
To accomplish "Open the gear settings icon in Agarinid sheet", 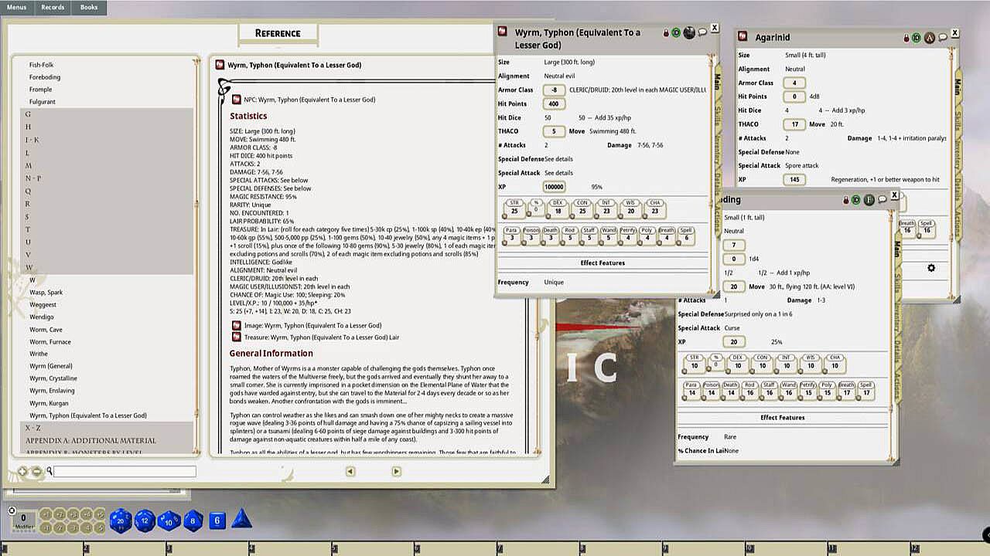I will pos(931,268).
